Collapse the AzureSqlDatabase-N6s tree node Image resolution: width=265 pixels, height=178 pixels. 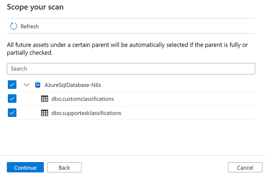pyautogui.click(x=26, y=85)
